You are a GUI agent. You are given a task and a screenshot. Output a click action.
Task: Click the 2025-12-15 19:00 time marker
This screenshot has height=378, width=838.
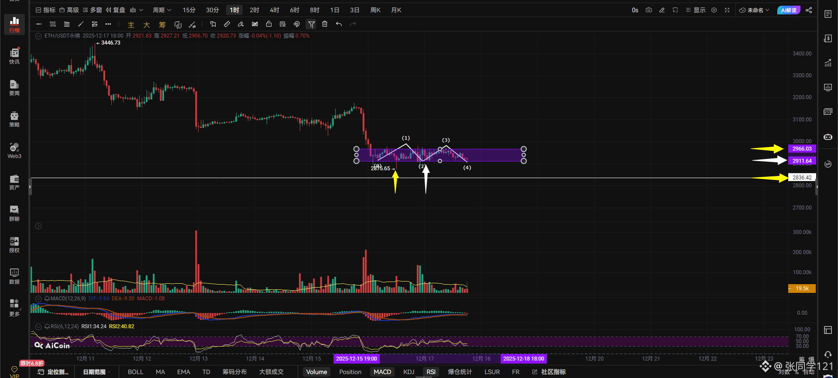357,359
